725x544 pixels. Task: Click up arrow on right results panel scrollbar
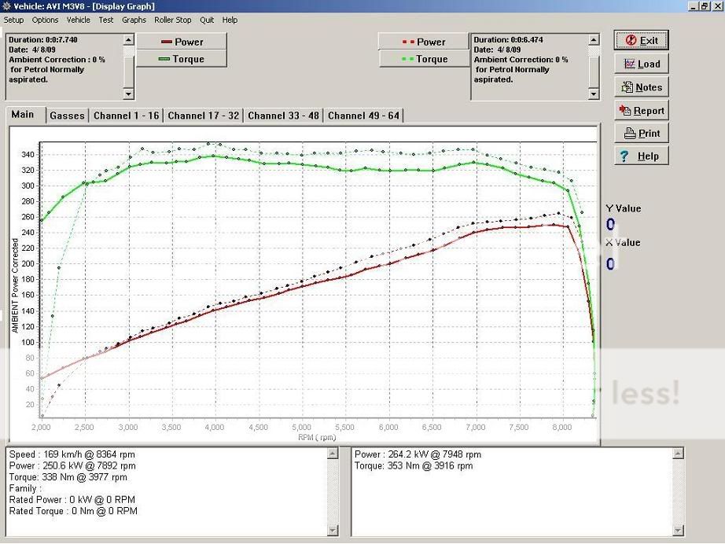click(677, 454)
